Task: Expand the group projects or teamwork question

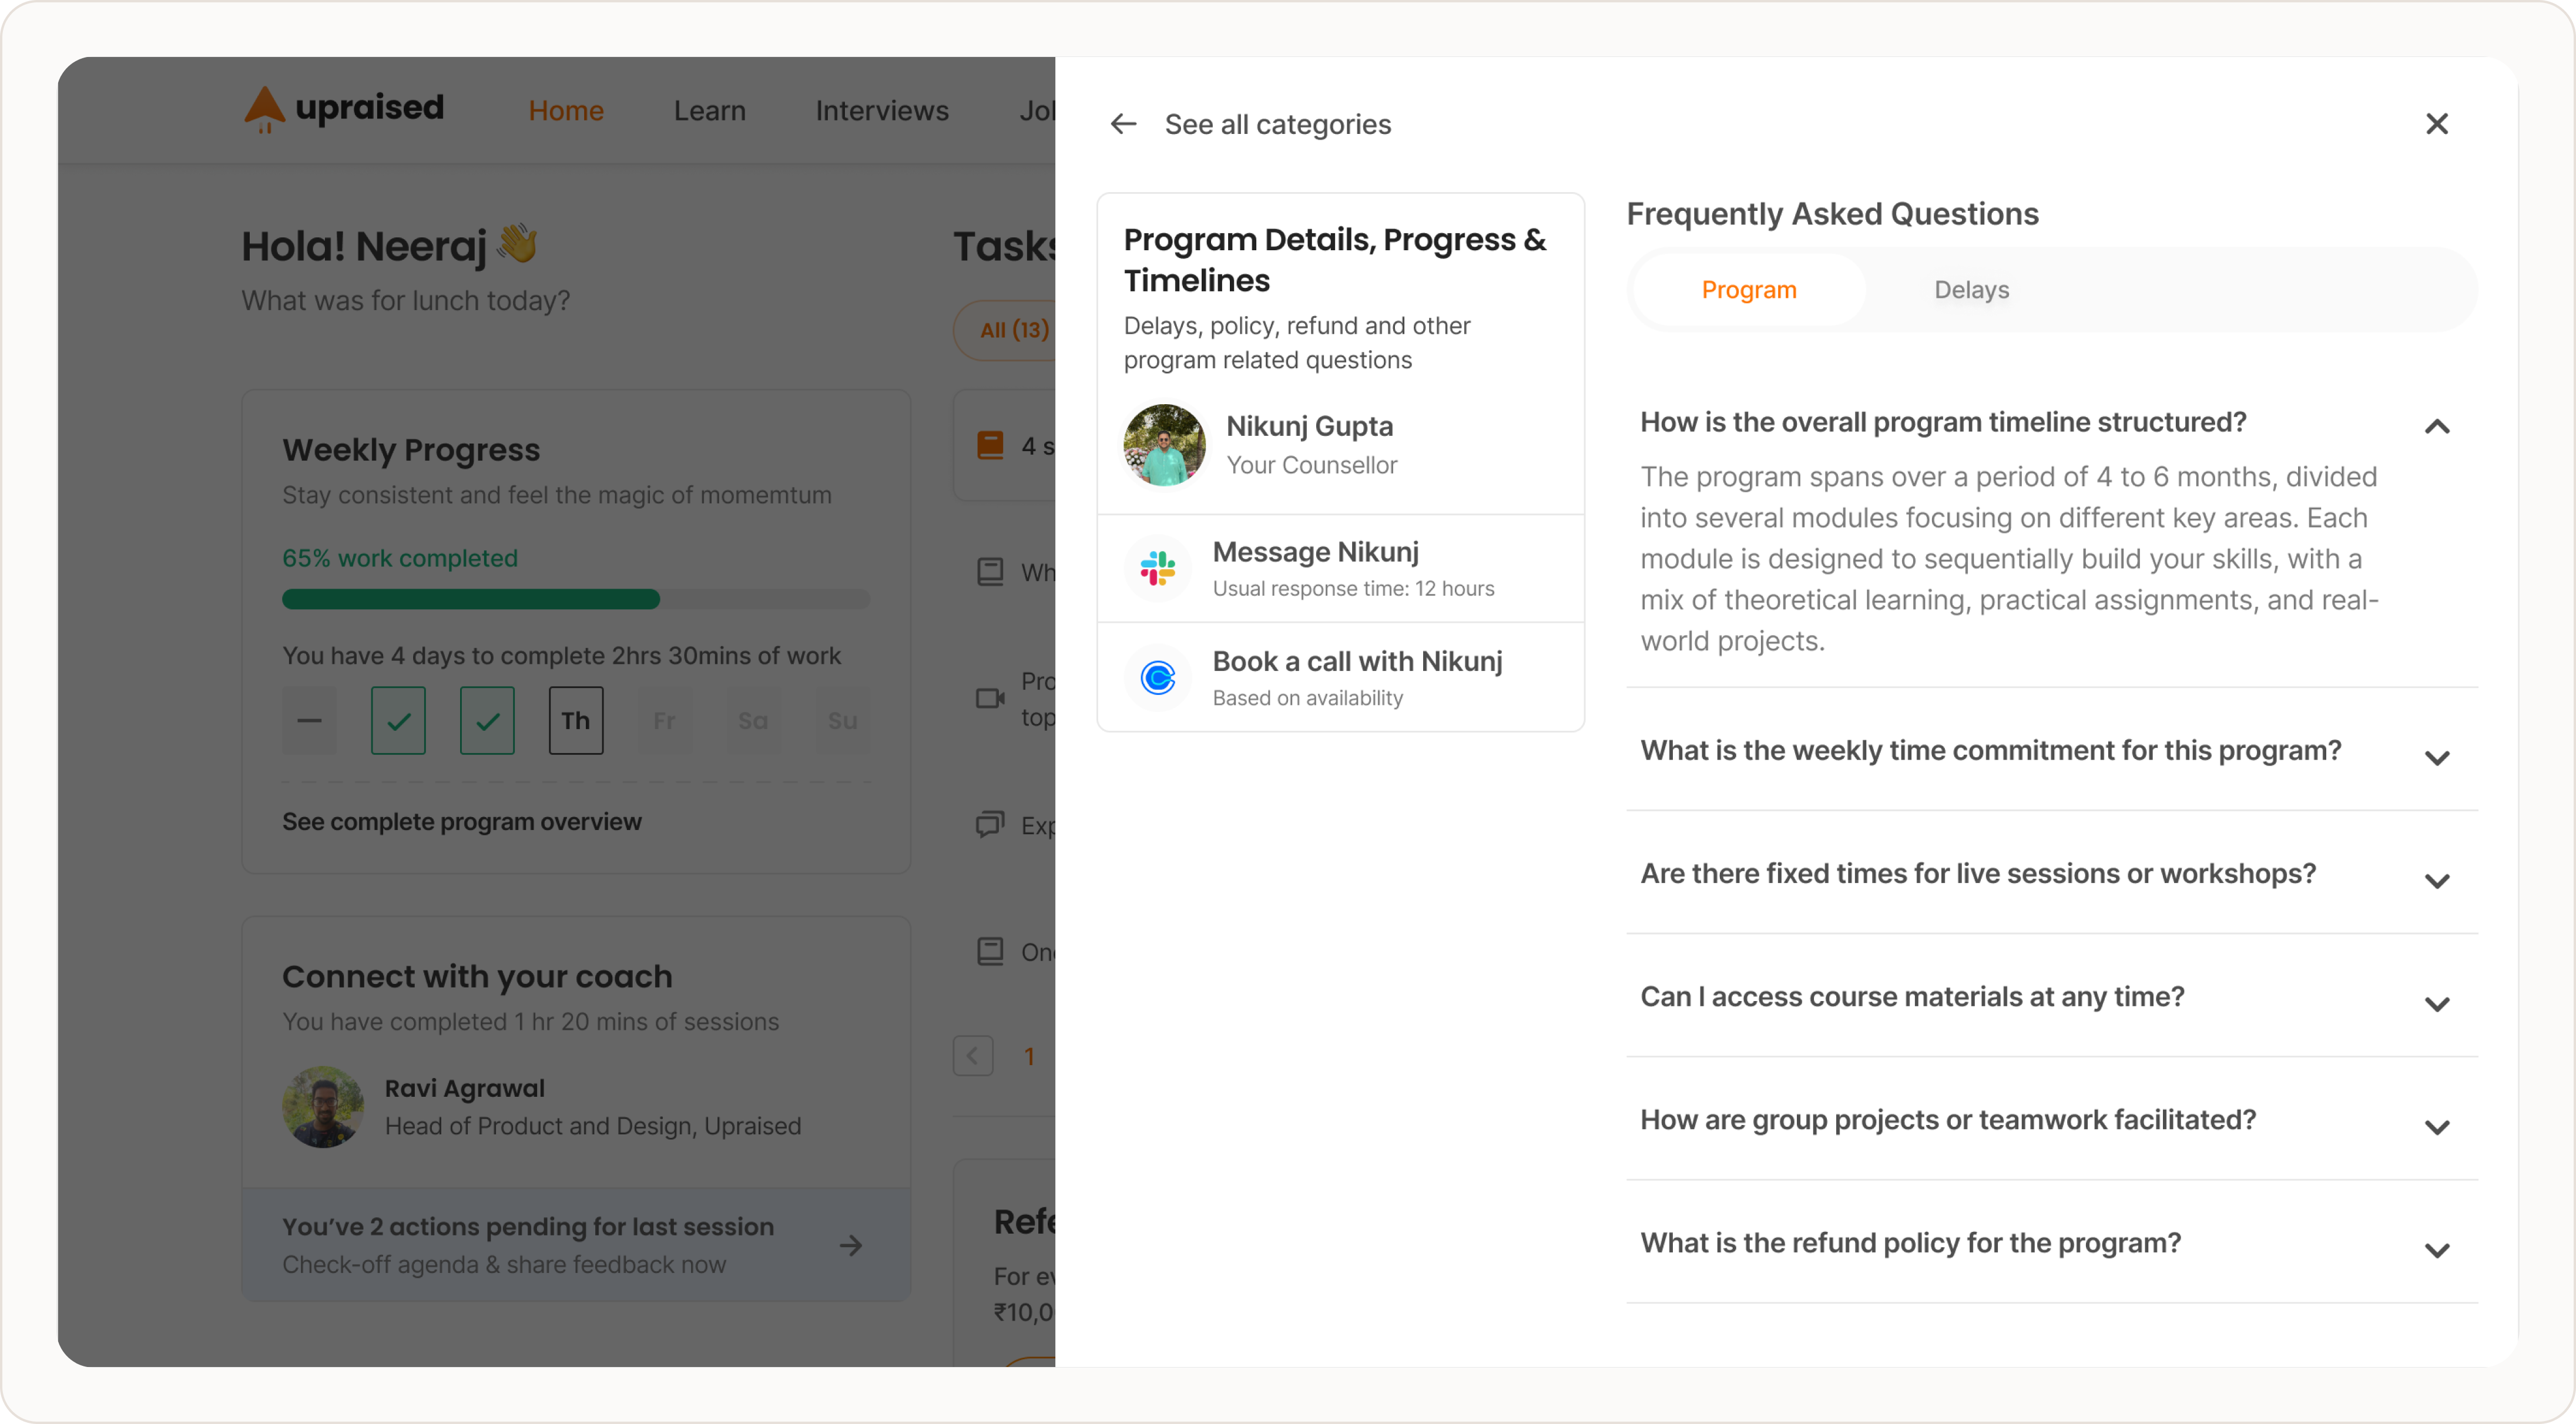Action: click(2437, 1126)
